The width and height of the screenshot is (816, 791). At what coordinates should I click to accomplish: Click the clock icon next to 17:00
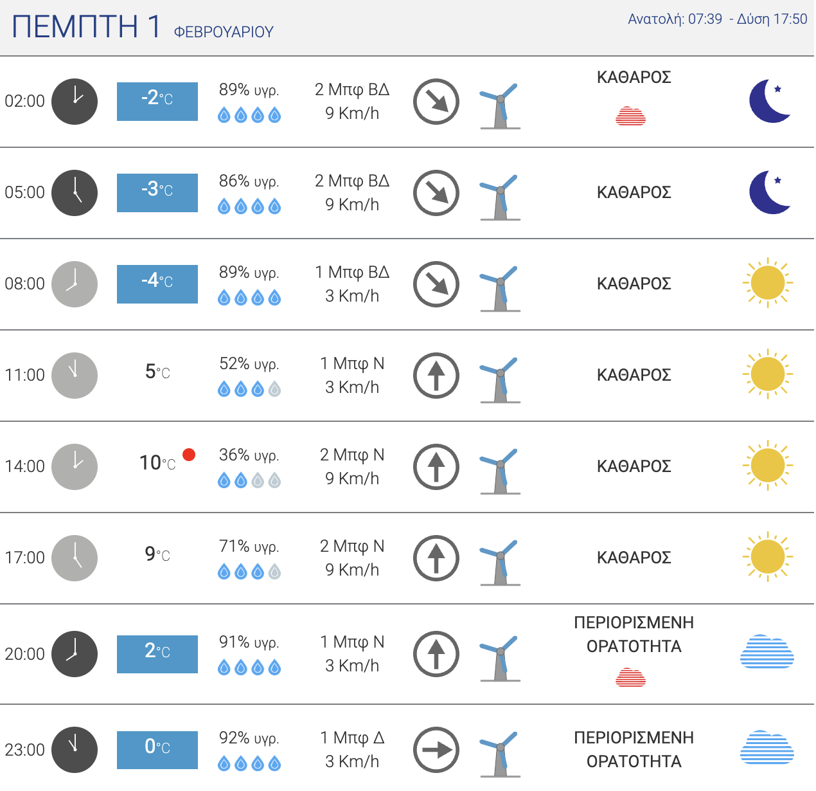pos(75,558)
